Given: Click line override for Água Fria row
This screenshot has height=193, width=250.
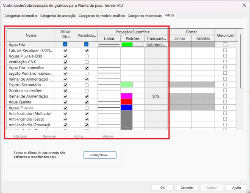Looking at the screenshot, I should click(x=109, y=45).
